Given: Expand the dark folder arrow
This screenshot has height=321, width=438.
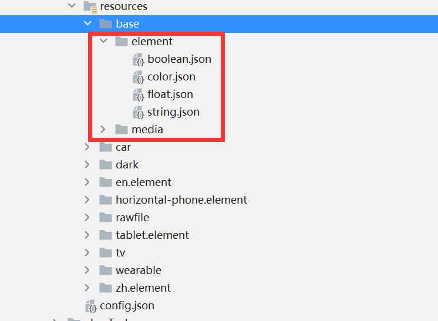Looking at the screenshot, I should pyautogui.click(x=87, y=164).
